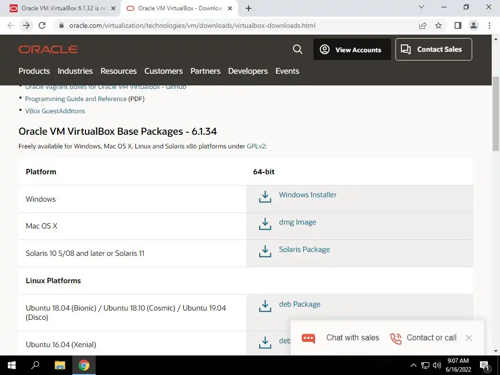The image size is (500, 375).
Task: Open the site search magnifier icon
Action: point(297,49)
